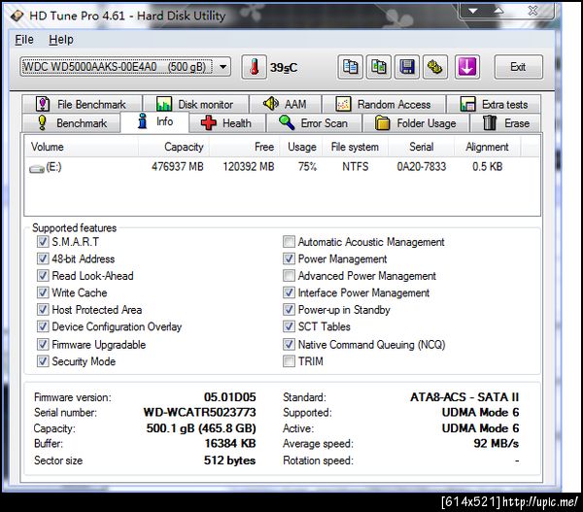Click the Volume column header
583x512 pixels.
pyautogui.click(x=82, y=147)
